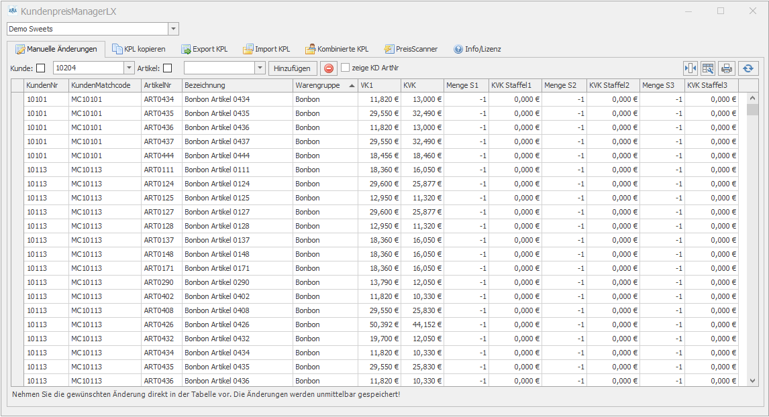Click the printer icon

click(x=726, y=68)
